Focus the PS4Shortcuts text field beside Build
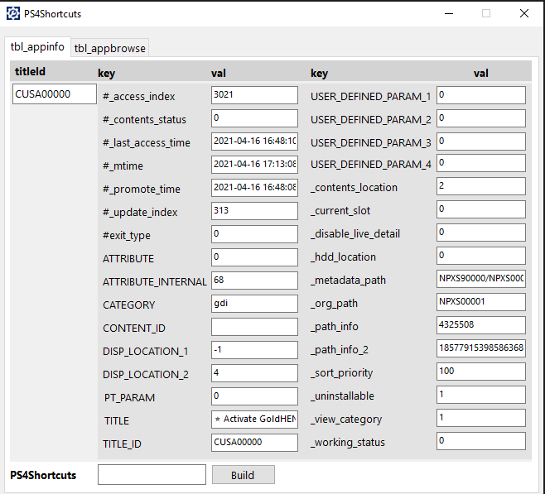The image size is (545, 494). coord(152,474)
